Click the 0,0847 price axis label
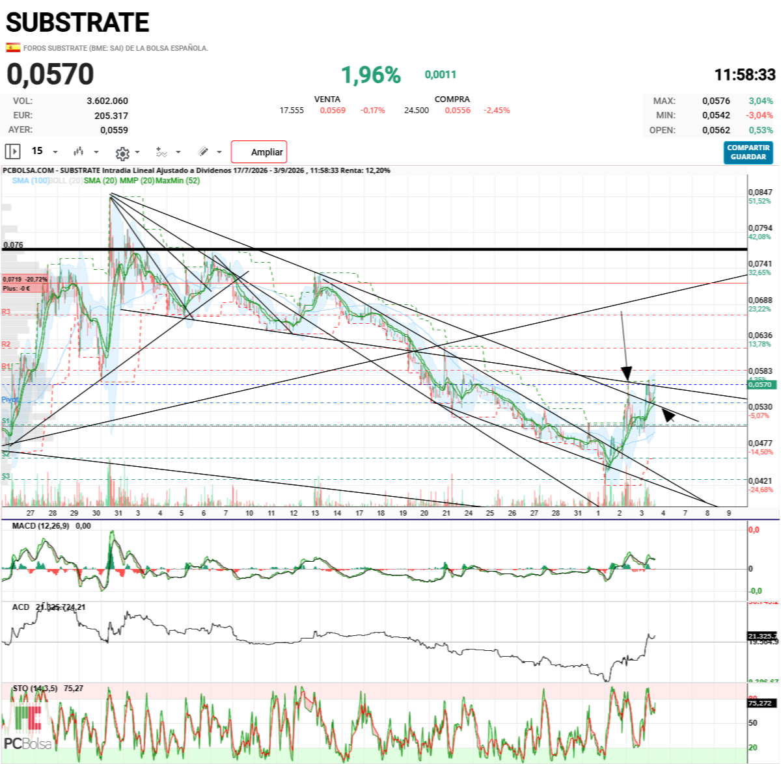This screenshot has height=764, width=781. [x=760, y=192]
